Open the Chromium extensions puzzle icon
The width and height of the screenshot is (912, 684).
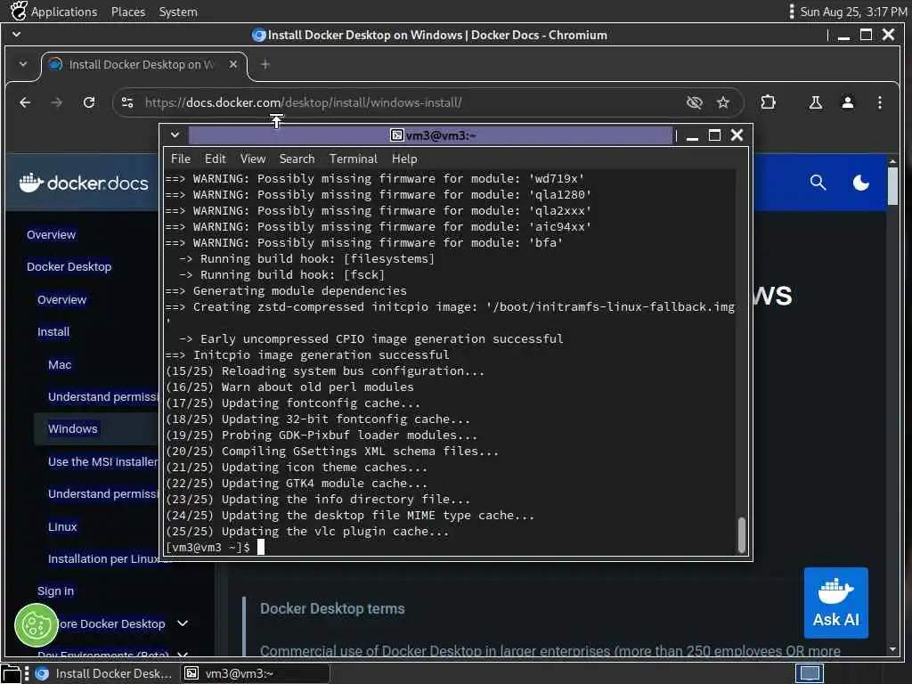[x=768, y=102]
